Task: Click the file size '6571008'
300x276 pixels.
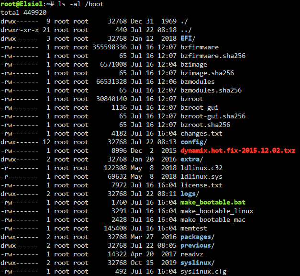Action: (113, 64)
